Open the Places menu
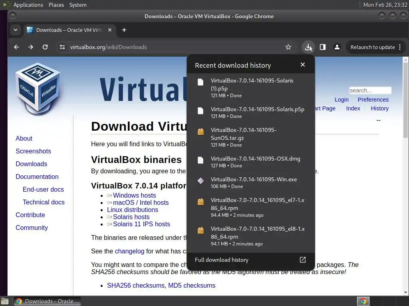This screenshot has width=409, height=306. pos(56,5)
